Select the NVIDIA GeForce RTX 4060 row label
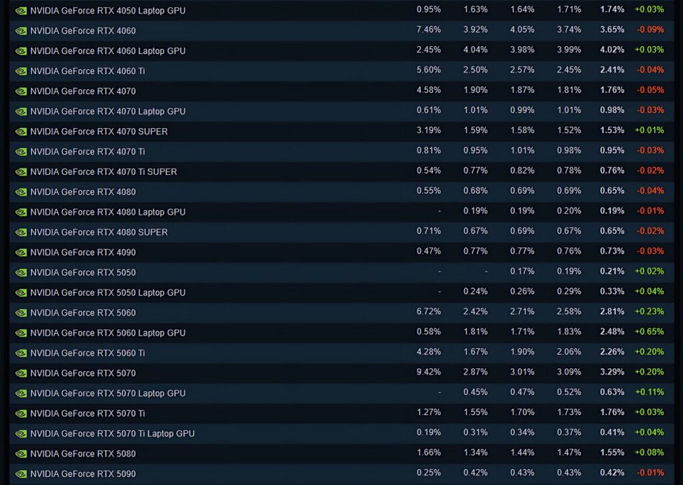683x485 pixels. 83,31
